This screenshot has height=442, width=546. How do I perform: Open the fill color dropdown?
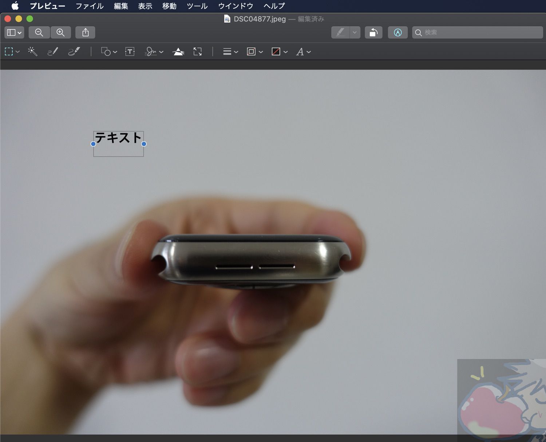pos(280,52)
